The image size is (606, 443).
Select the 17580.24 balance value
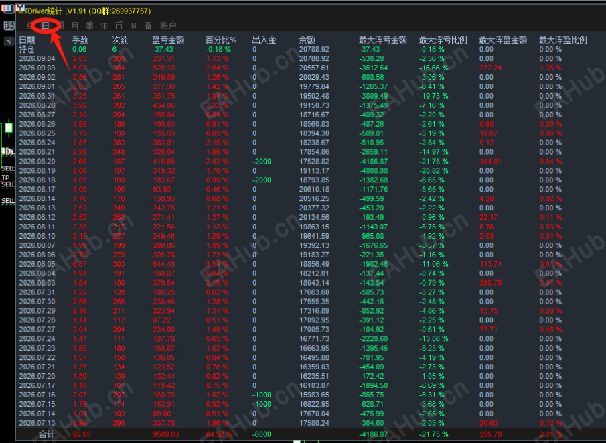(314, 423)
